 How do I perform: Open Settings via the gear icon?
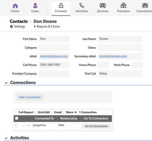click(11, 27)
